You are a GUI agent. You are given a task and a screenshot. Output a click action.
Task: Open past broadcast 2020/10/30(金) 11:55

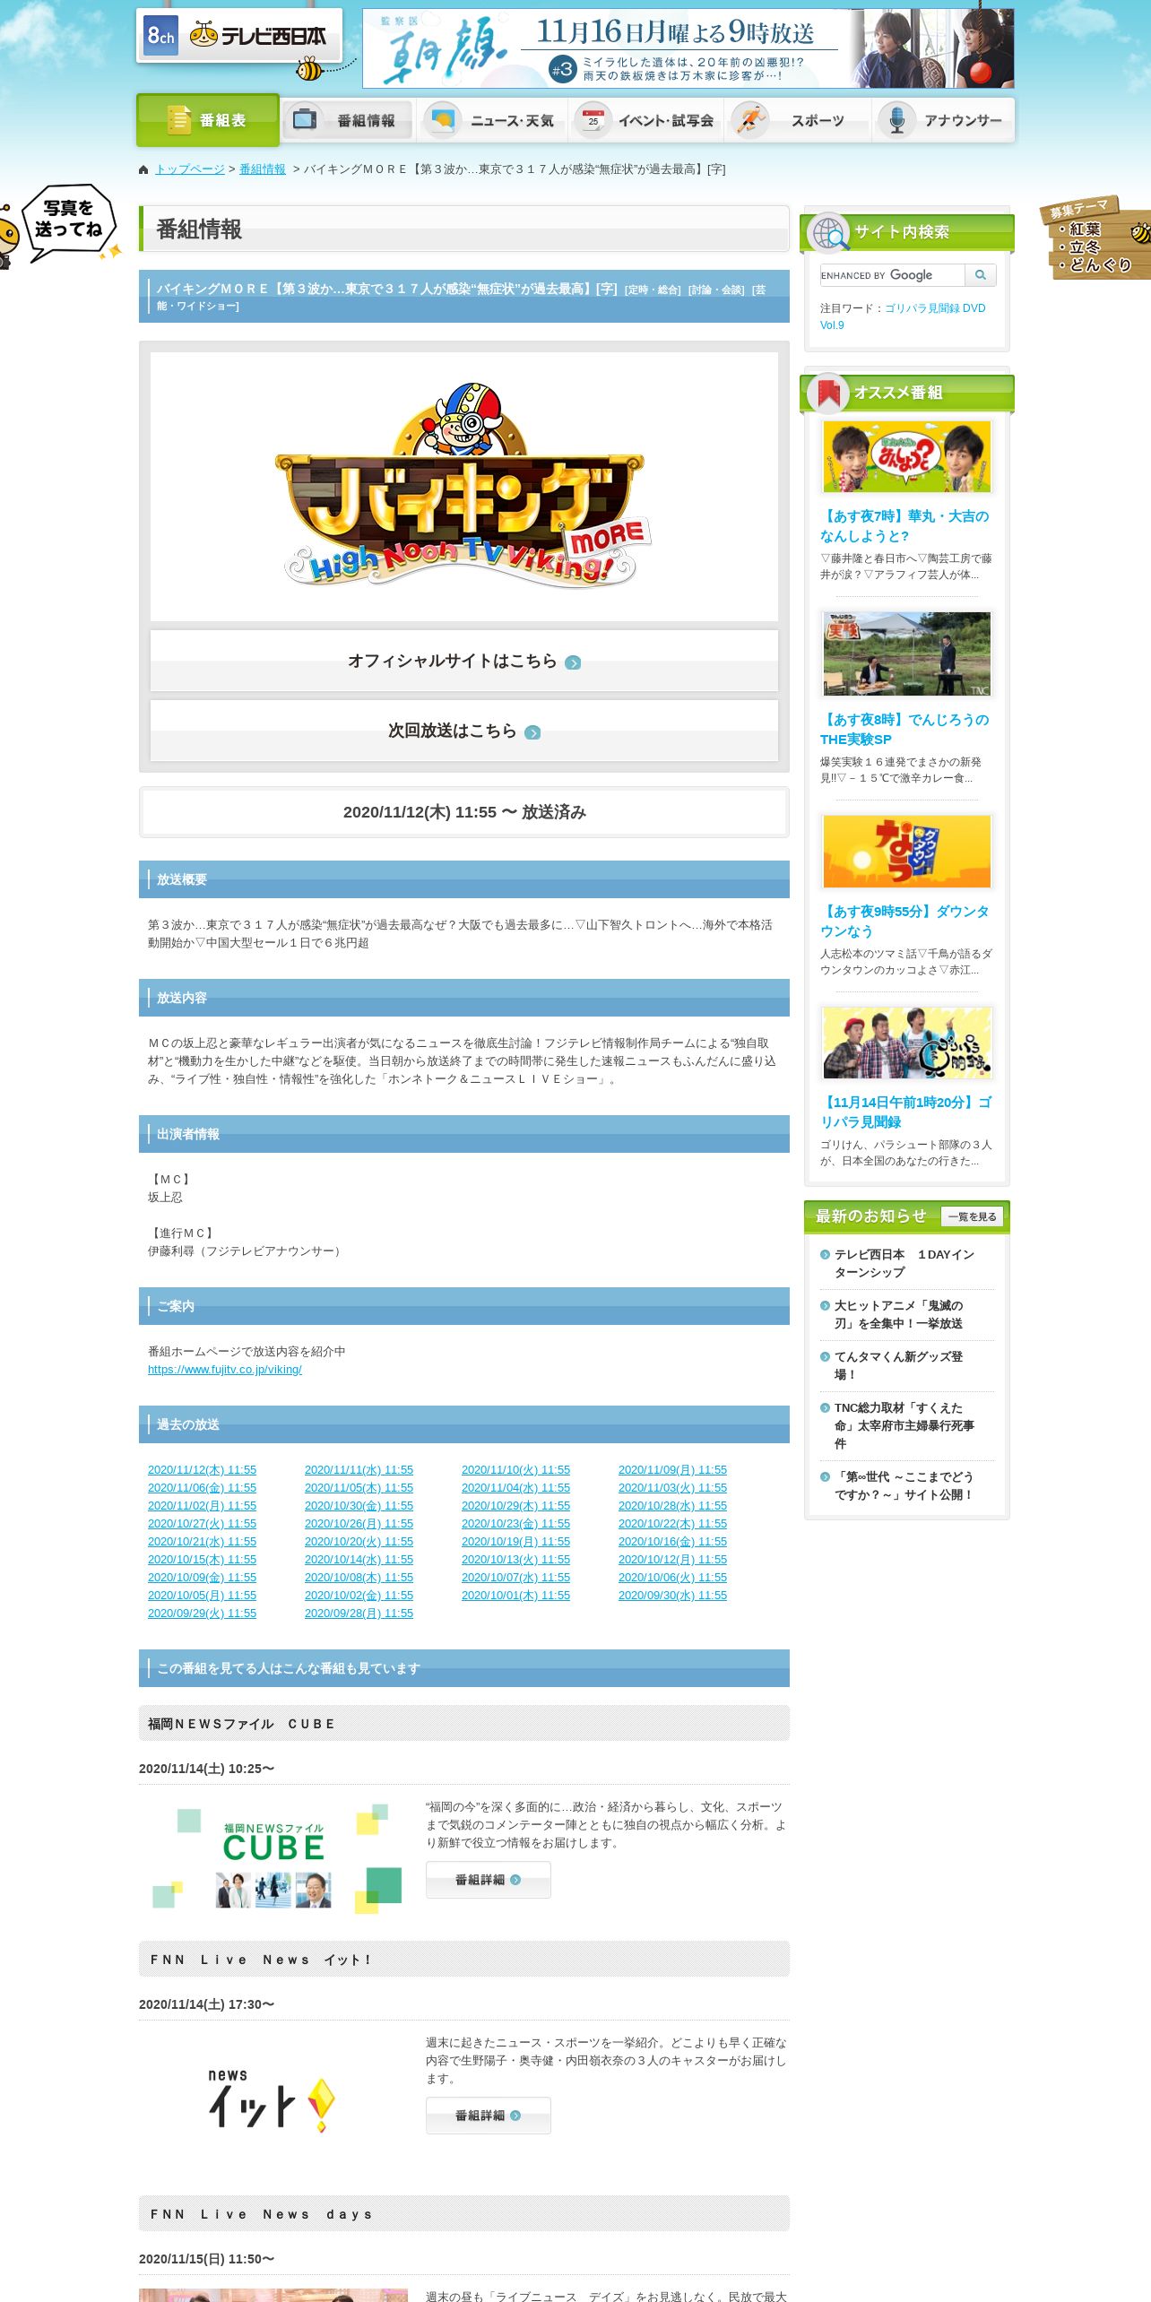tap(359, 1506)
